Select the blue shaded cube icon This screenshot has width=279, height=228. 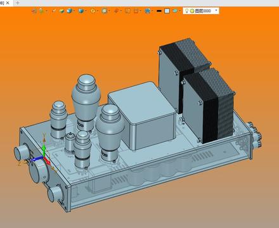pos(69,11)
